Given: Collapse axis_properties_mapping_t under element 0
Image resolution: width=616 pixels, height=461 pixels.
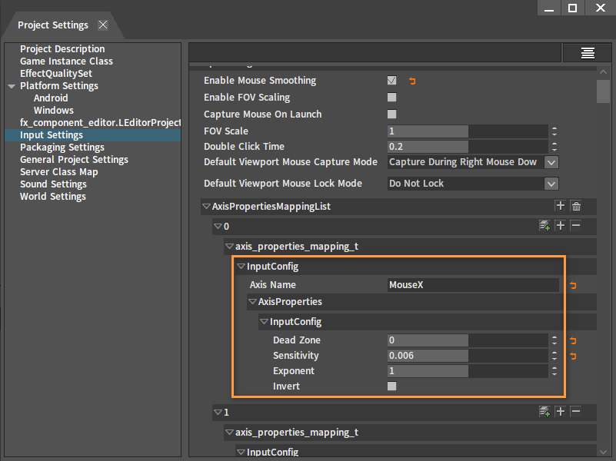Looking at the screenshot, I should click(x=229, y=246).
